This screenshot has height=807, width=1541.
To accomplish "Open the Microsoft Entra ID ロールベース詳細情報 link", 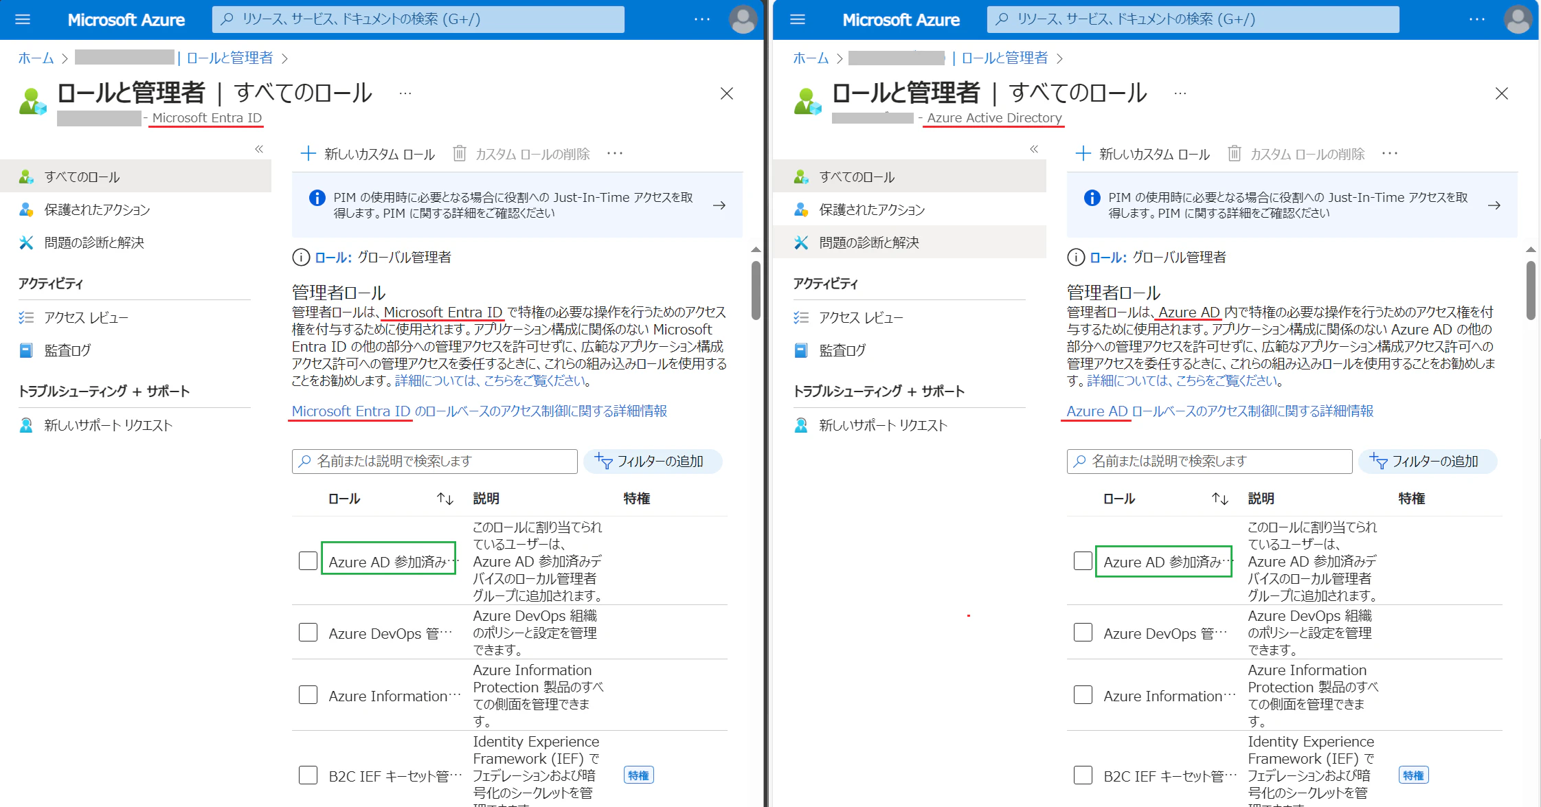I will (x=479, y=411).
